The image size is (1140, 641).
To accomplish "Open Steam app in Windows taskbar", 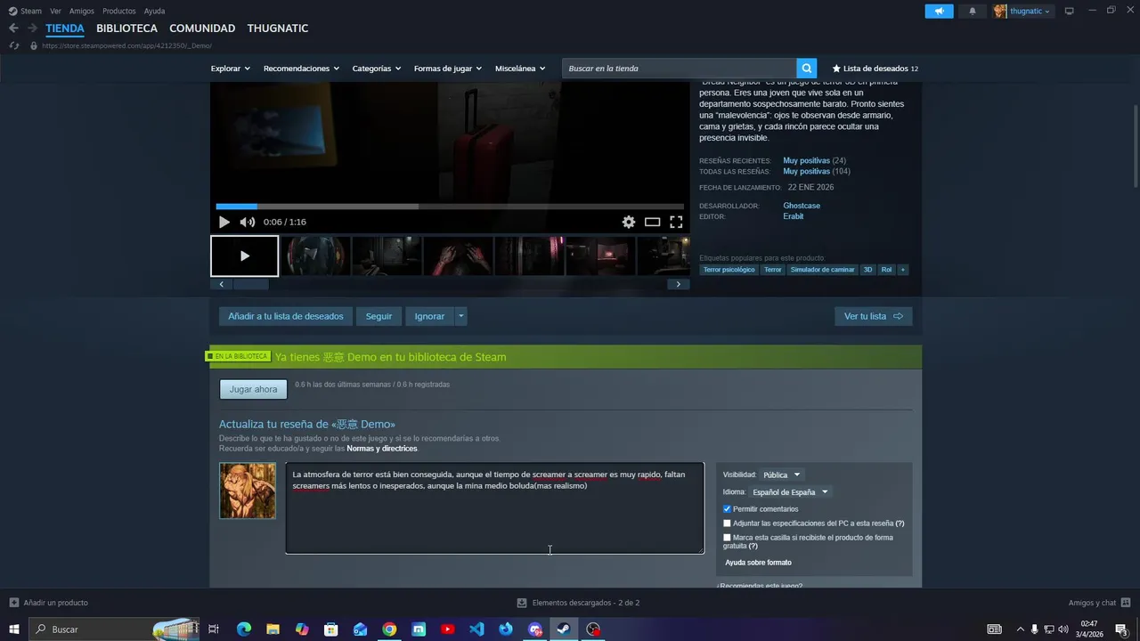I will pos(564,629).
